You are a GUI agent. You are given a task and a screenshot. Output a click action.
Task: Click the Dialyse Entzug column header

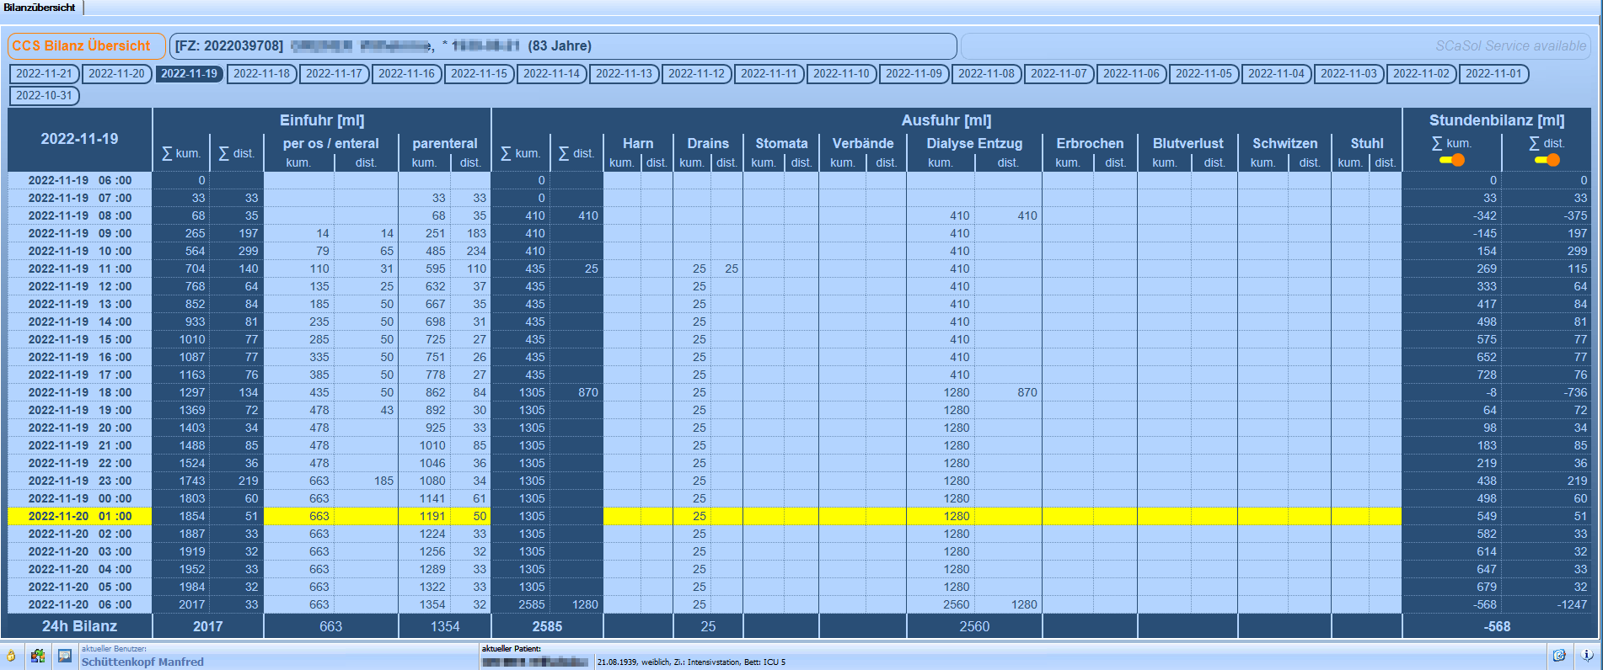click(x=974, y=144)
